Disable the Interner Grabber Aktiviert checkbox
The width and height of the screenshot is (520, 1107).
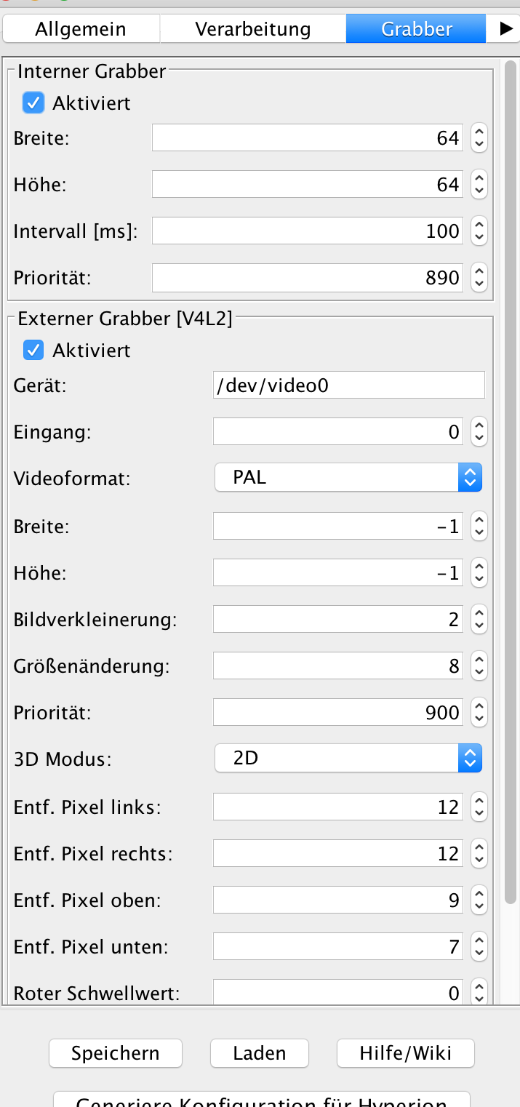point(33,103)
